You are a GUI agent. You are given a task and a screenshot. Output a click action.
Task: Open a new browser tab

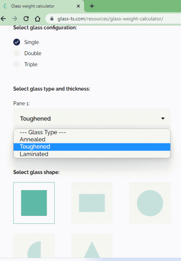[92, 6]
